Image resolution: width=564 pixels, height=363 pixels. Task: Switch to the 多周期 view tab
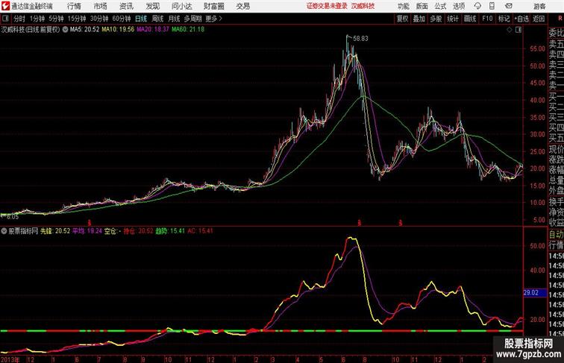pos(192,19)
